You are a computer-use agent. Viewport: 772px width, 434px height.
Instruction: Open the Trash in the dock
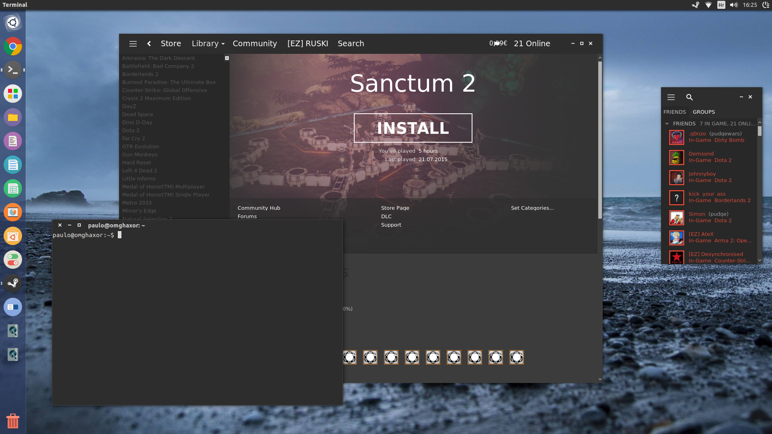[13, 421]
